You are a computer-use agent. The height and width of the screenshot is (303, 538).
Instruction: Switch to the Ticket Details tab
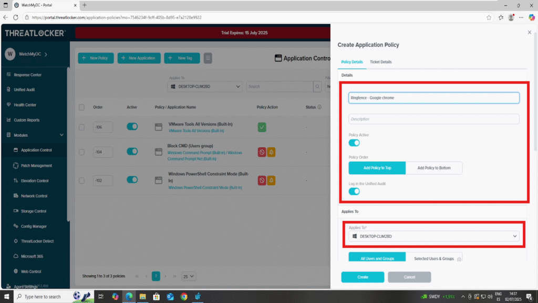pyautogui.click(x=380, y=62)
